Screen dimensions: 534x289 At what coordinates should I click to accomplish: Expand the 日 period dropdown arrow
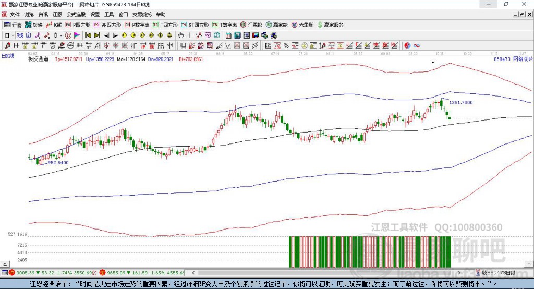point(13,35)
